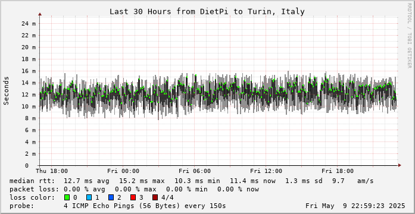The image size is (415, 214).
Task: Click the timestamp Fri May 9 22:59:23 2025
Action: tap(355, 206)
